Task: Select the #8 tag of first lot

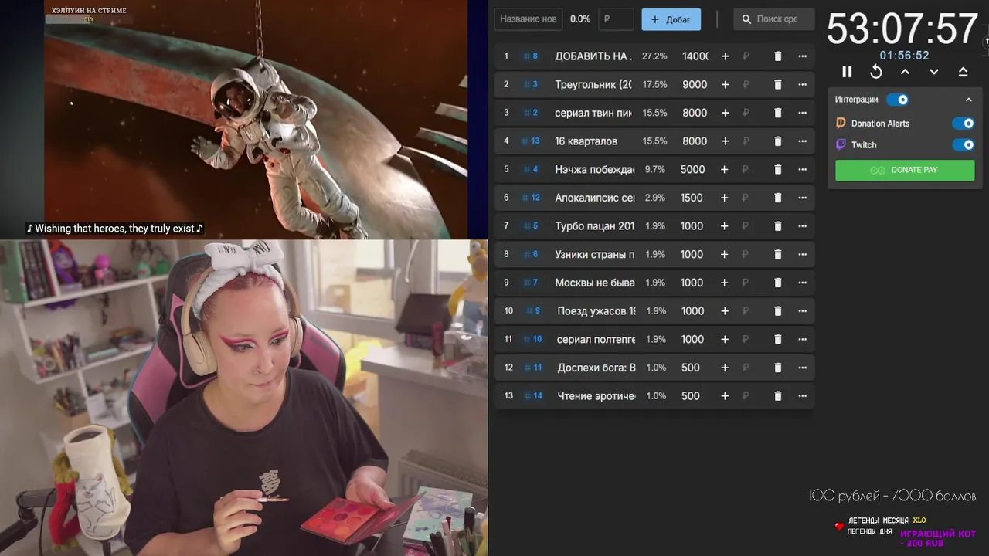Action: pos(530,56)
